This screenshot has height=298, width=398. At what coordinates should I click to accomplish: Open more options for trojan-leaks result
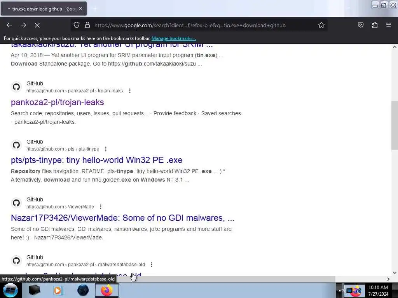point(130,91)
